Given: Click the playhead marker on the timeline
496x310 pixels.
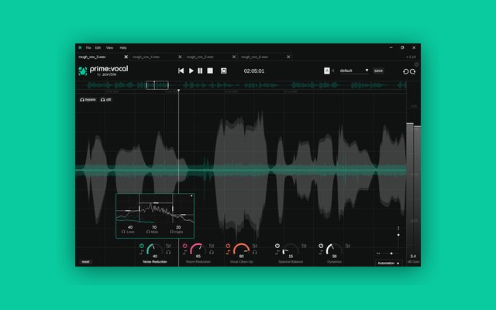Looking at the screenshot, I should 179,91.
